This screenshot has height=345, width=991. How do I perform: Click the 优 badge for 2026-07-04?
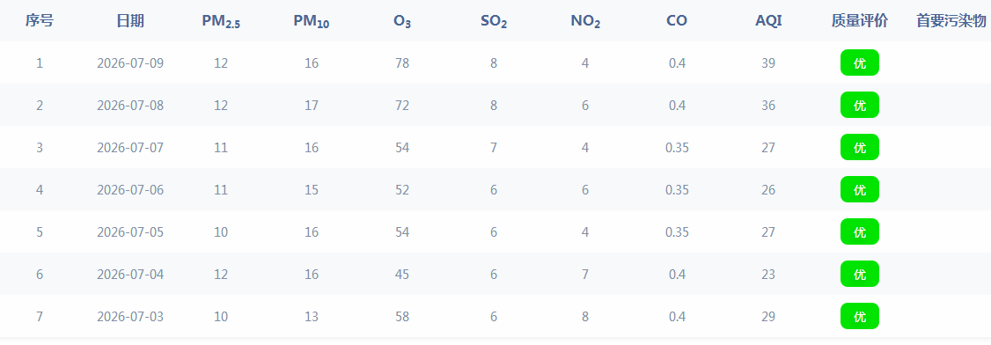[860, 275]
